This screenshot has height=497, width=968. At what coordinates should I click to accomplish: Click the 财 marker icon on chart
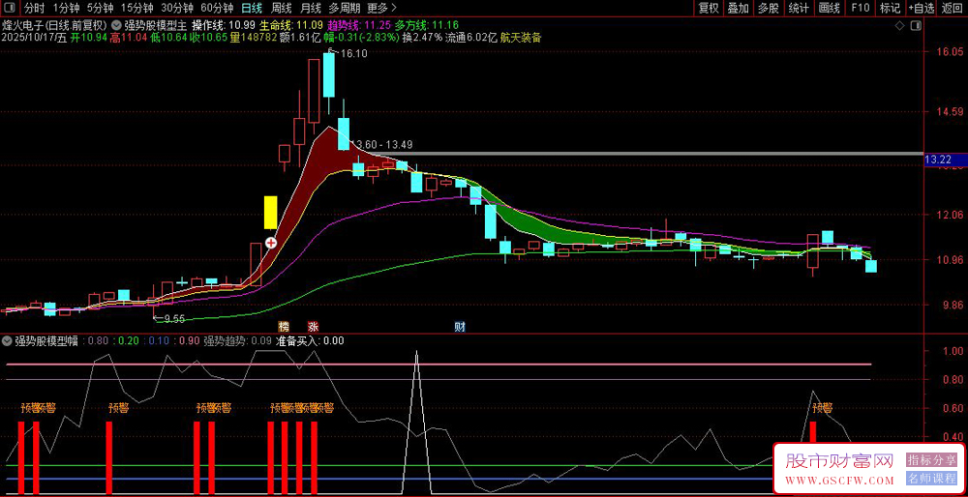[x=460, y=327]
